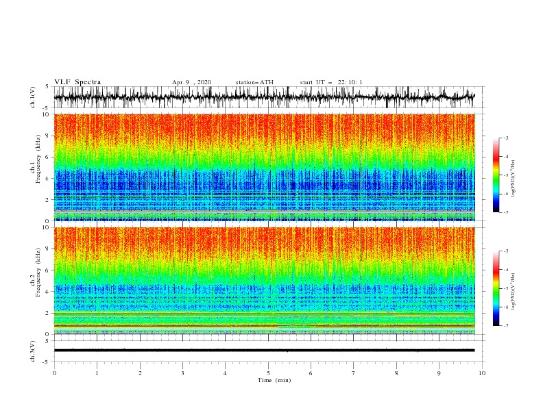Click the 4 kHz tick label of the ch.2 spectrogram
The width and height of the screenshot is (543, 419).
(47, 292)
